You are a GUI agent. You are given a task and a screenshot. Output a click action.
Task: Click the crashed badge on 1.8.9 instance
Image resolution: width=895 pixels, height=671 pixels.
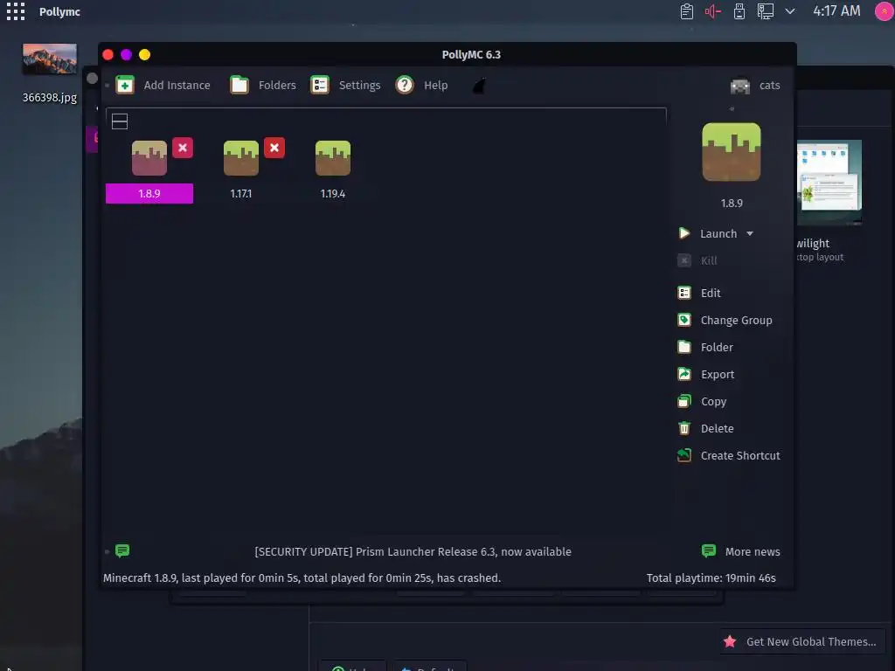click(183, 148)
